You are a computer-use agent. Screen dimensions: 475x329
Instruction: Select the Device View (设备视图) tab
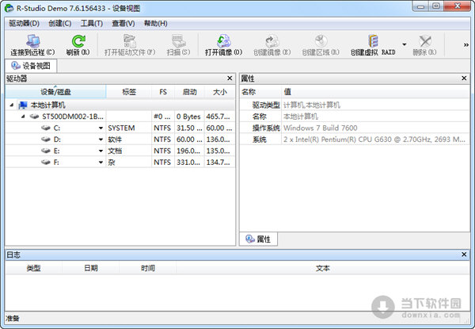[31, 66]
